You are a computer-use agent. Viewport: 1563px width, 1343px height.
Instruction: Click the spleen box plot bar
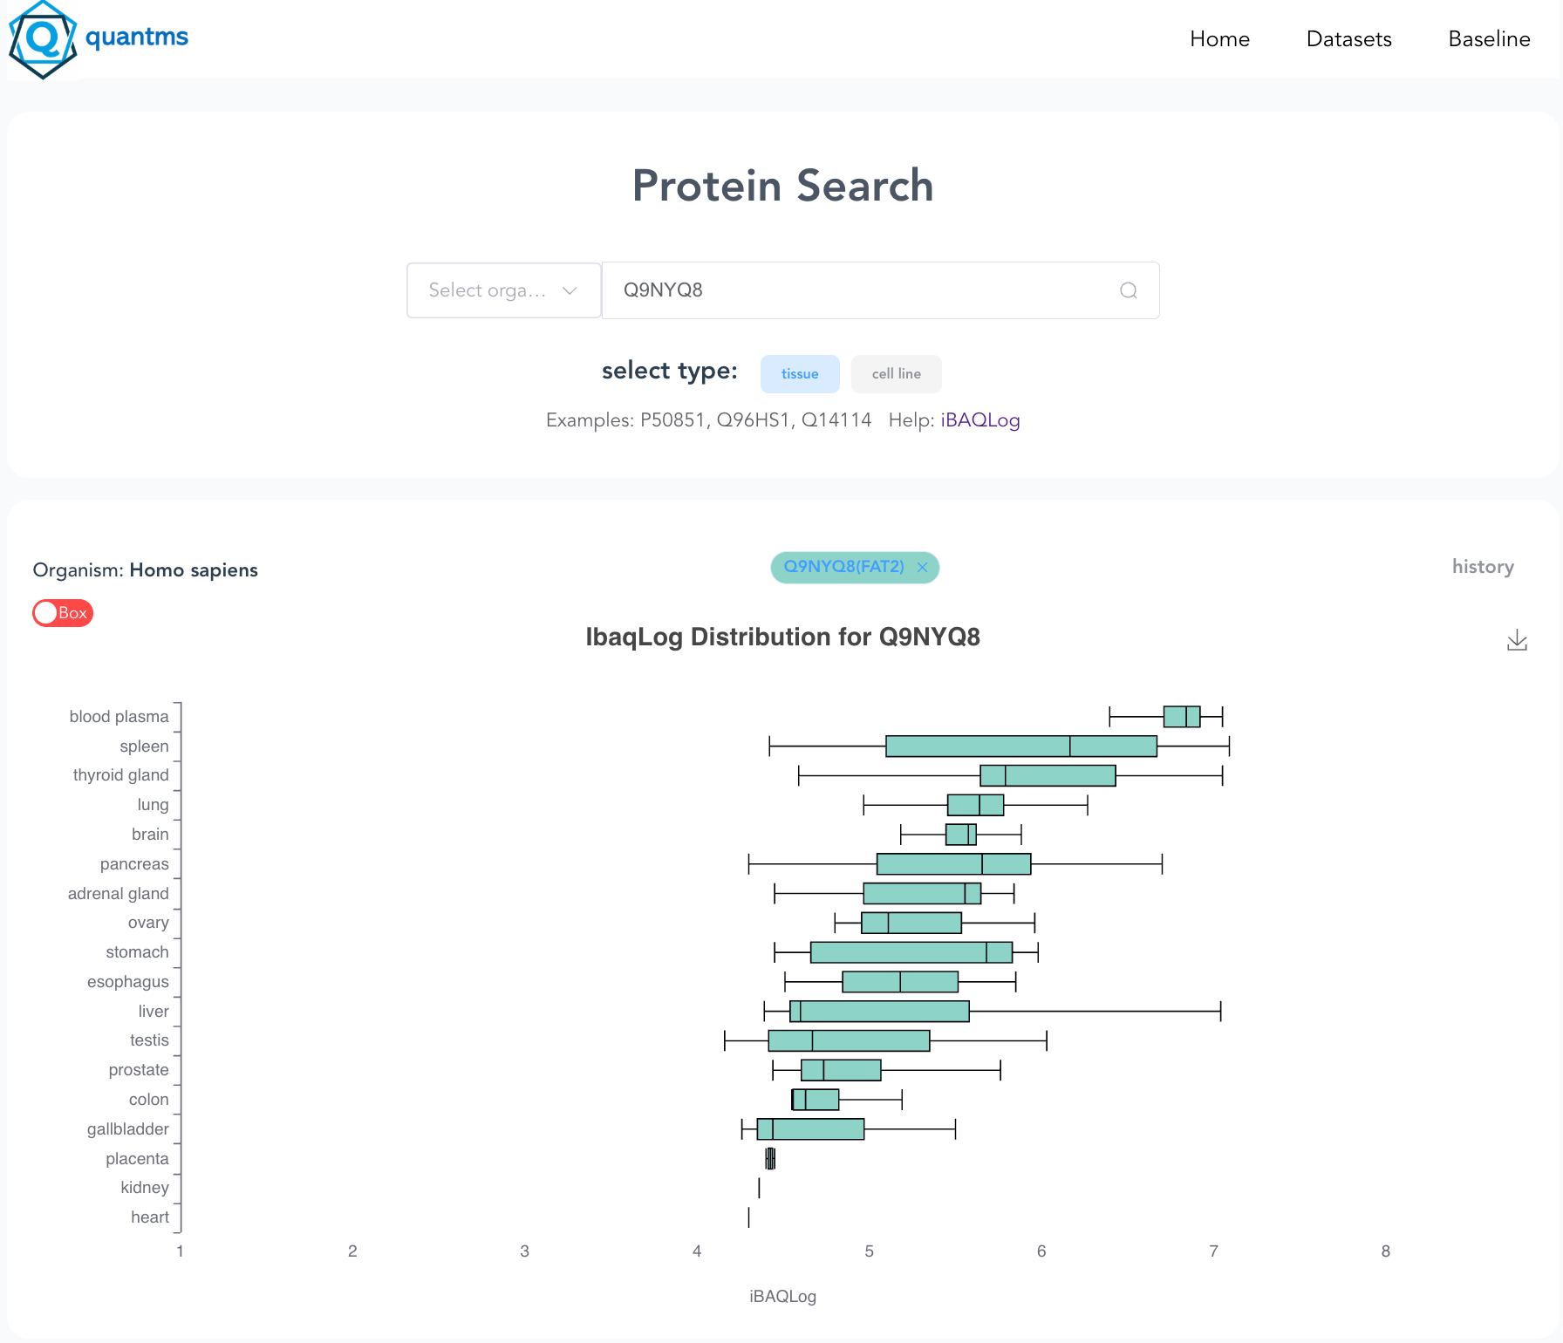click(x=1020, y=746)
